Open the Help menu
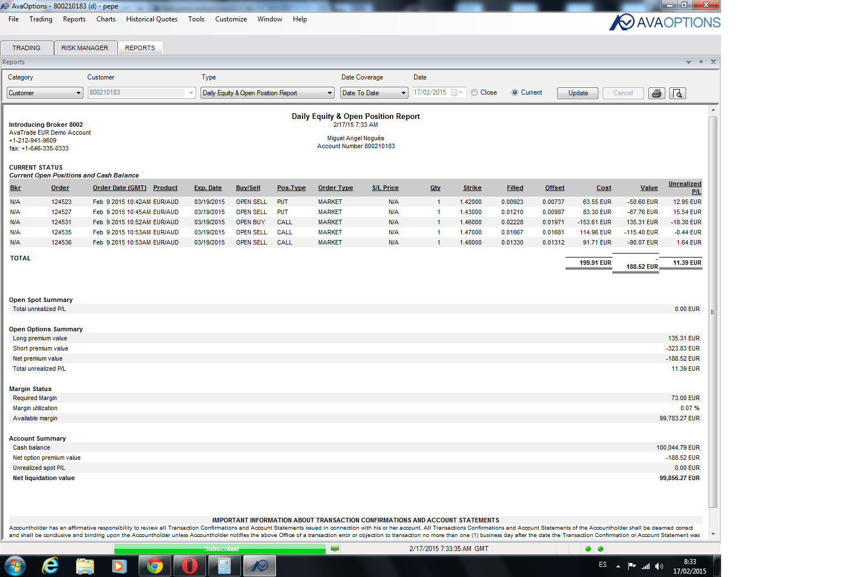 [300, 19]
